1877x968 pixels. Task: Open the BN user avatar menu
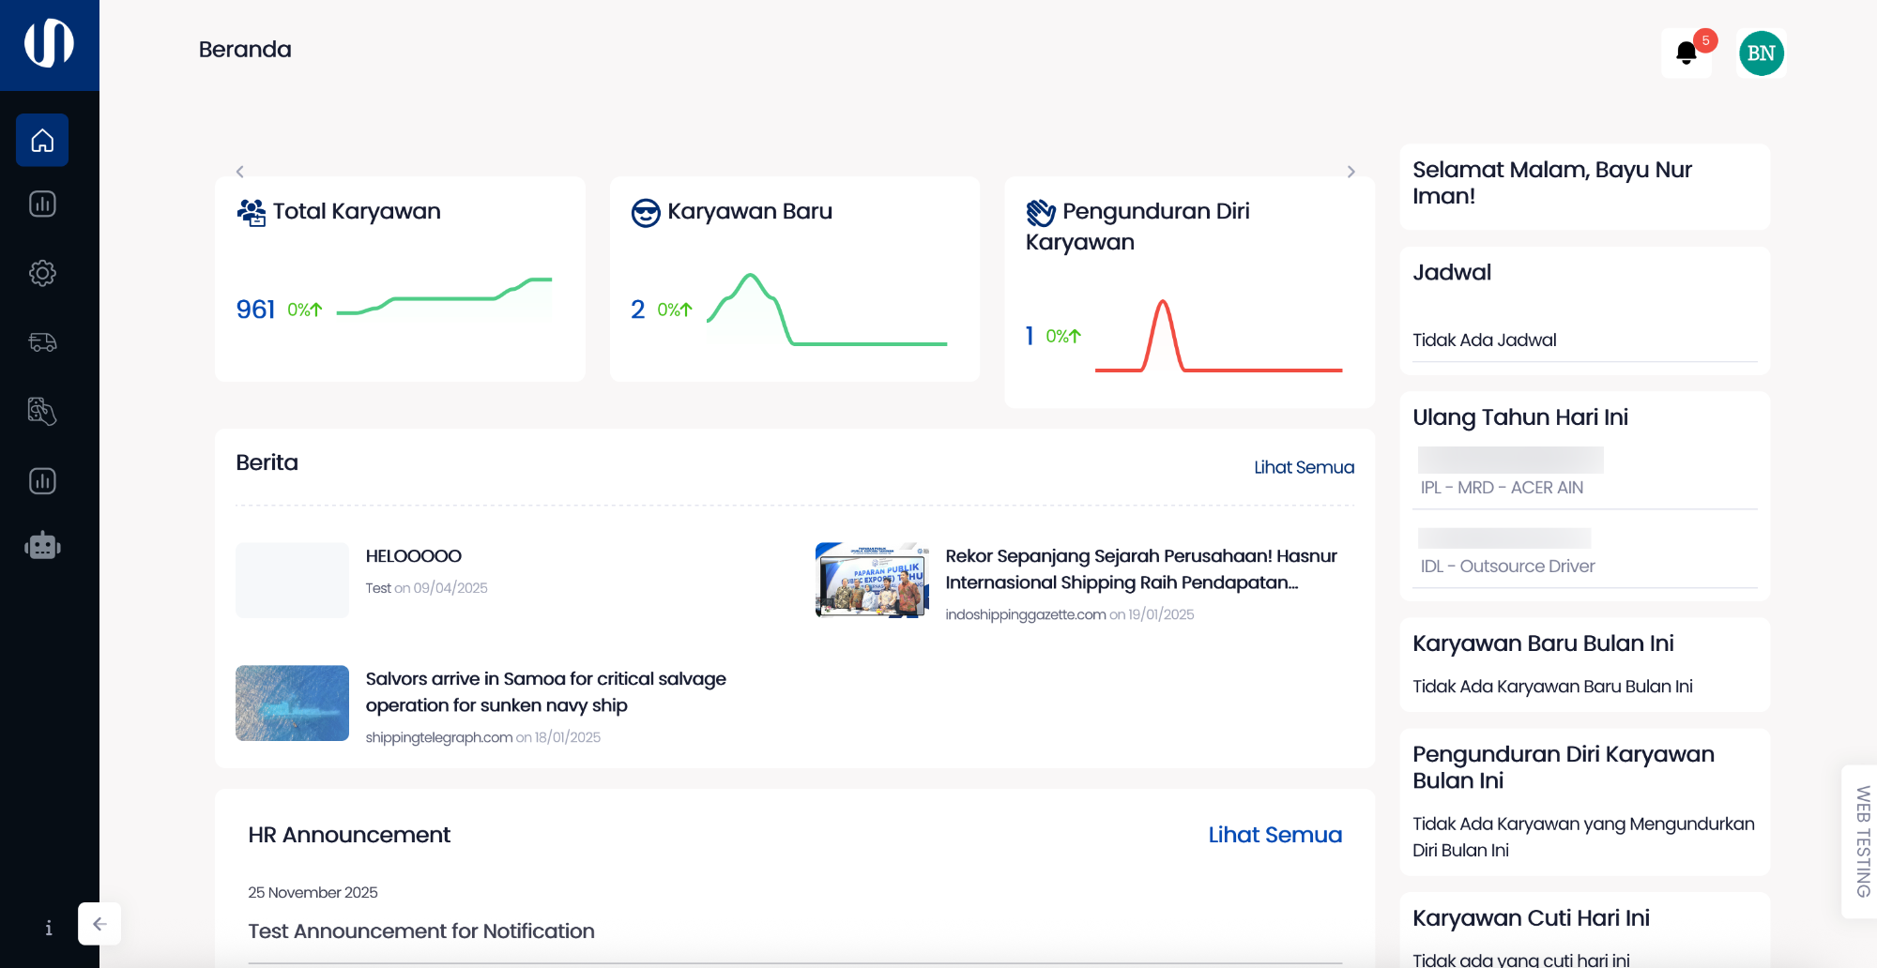tap(1761, 53)
